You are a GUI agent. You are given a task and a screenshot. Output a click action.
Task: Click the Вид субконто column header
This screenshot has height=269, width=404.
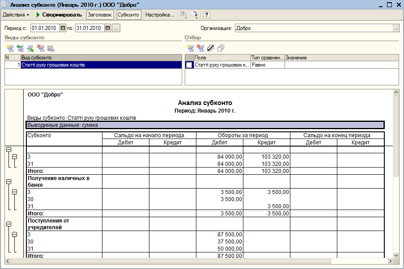click(x=101, y=58)
